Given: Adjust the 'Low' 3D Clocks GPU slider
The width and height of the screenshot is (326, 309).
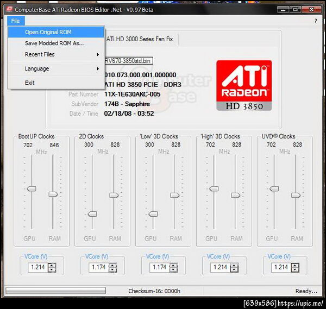Looking at the screenshot, I should click(x=153, y=214).
